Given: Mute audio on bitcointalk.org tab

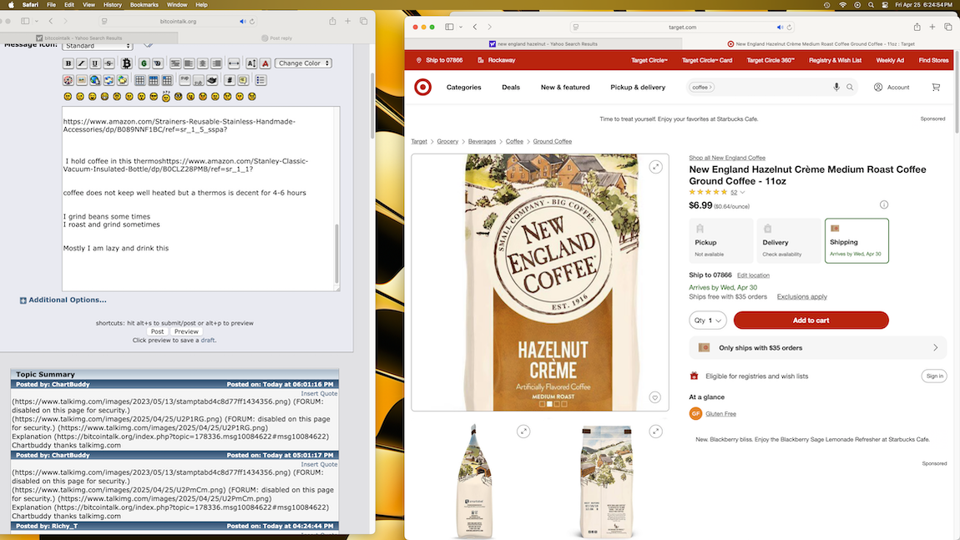Looking at the screenshot, I should pyautogui.click(x=242, y=22).
